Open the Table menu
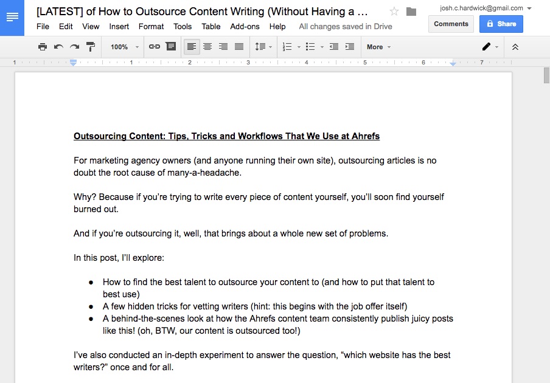The height and width of the screenshot is (383, 550). click(211, 27)
